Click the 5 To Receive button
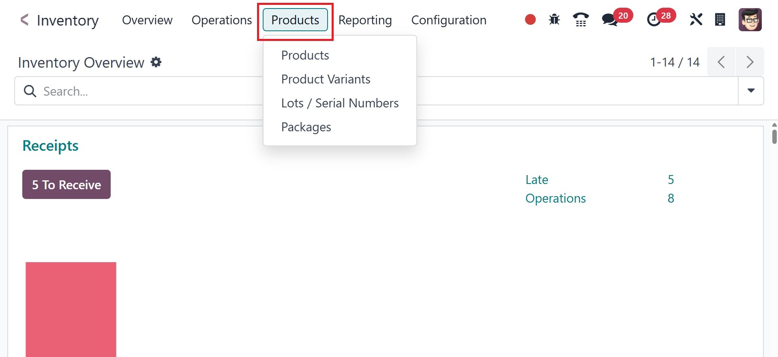 [66, 184]
